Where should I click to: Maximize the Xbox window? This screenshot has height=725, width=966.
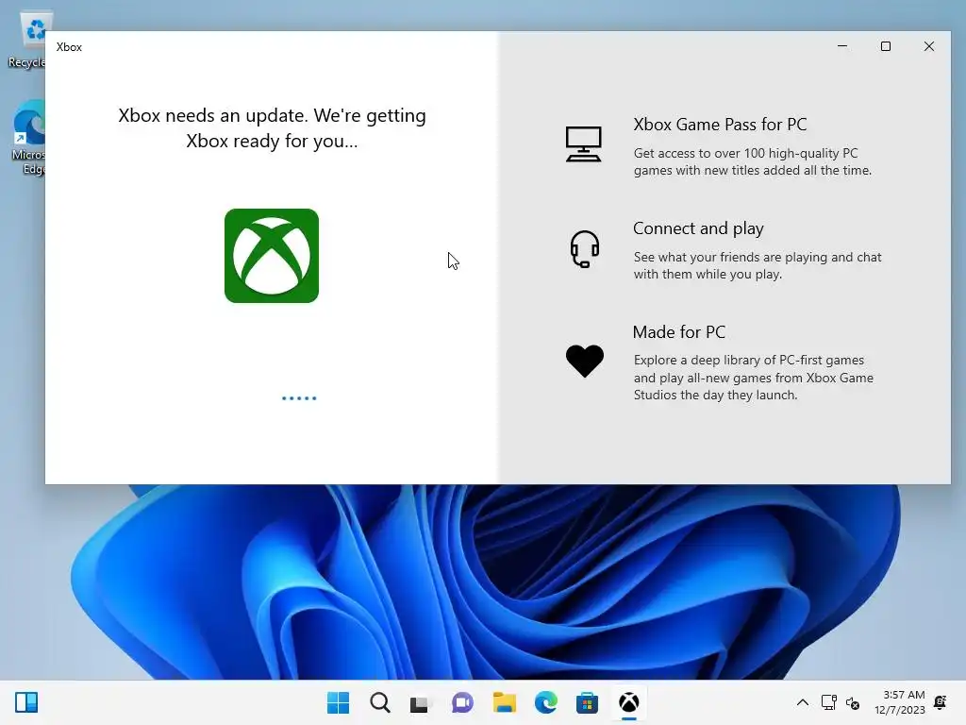885,46
